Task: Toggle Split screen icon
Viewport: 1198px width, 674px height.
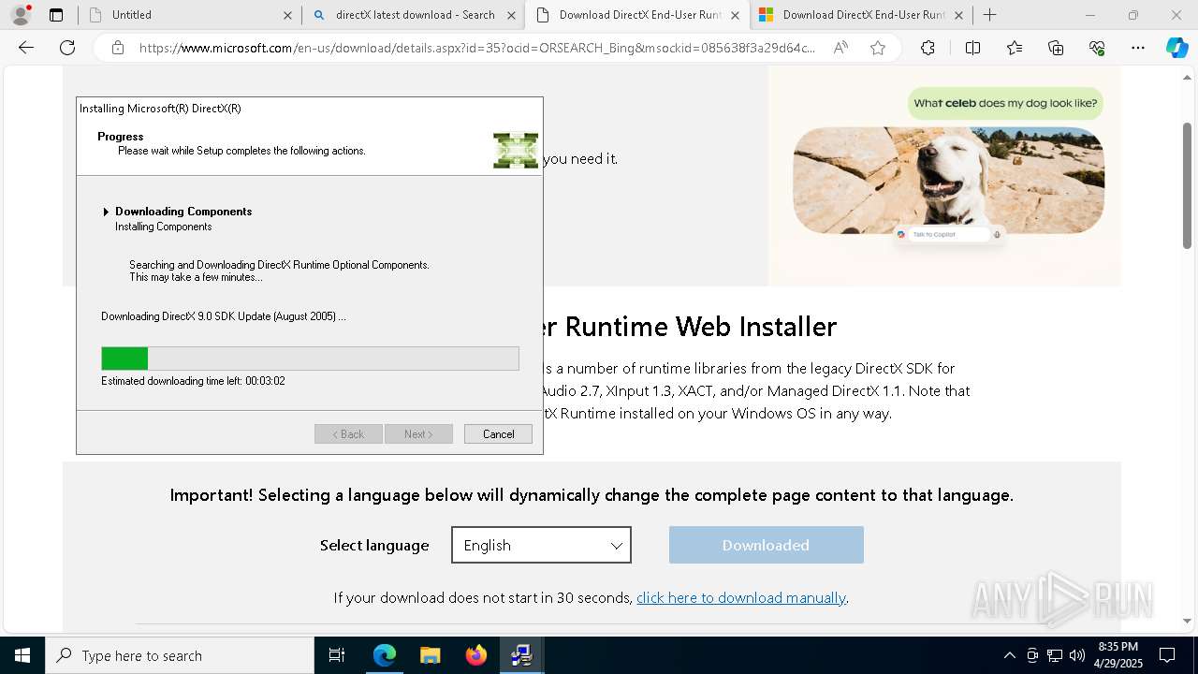Action: [x=972, y=48]
